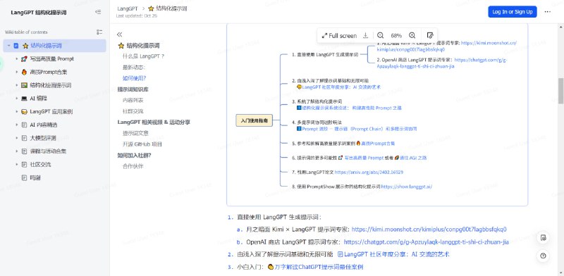
Task: Click the document icon beside 大模型评测
Action: point(24,138)
